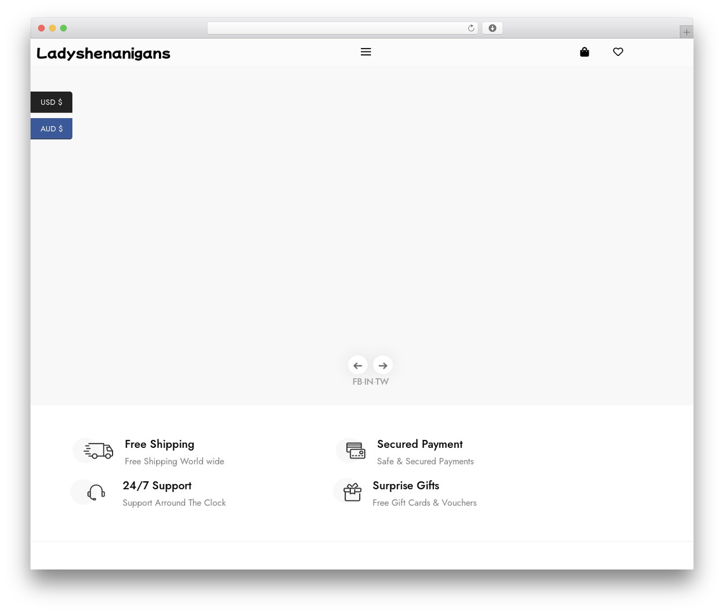Go to previous slide with left arrow
This screenshot has width=724, height=613.
(x=357, y=365)
